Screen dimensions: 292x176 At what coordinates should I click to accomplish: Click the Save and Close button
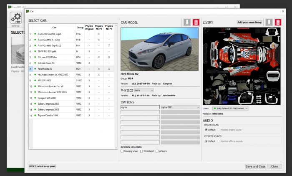pyautogui.click(x=255, y=166)
